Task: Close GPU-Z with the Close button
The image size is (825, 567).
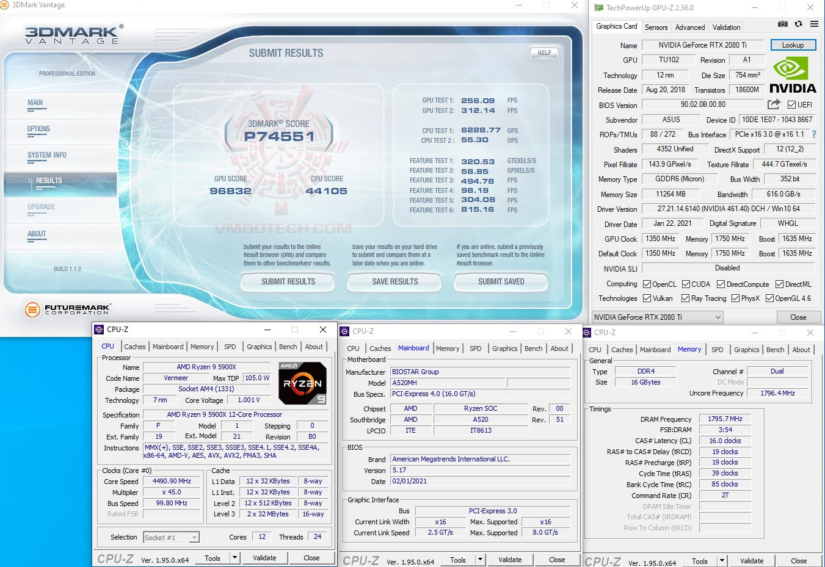Action: (x=798, y=317)
